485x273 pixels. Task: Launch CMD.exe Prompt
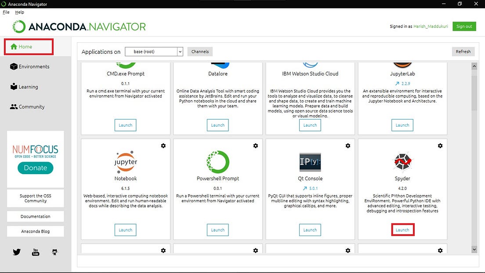pos(125,125)
